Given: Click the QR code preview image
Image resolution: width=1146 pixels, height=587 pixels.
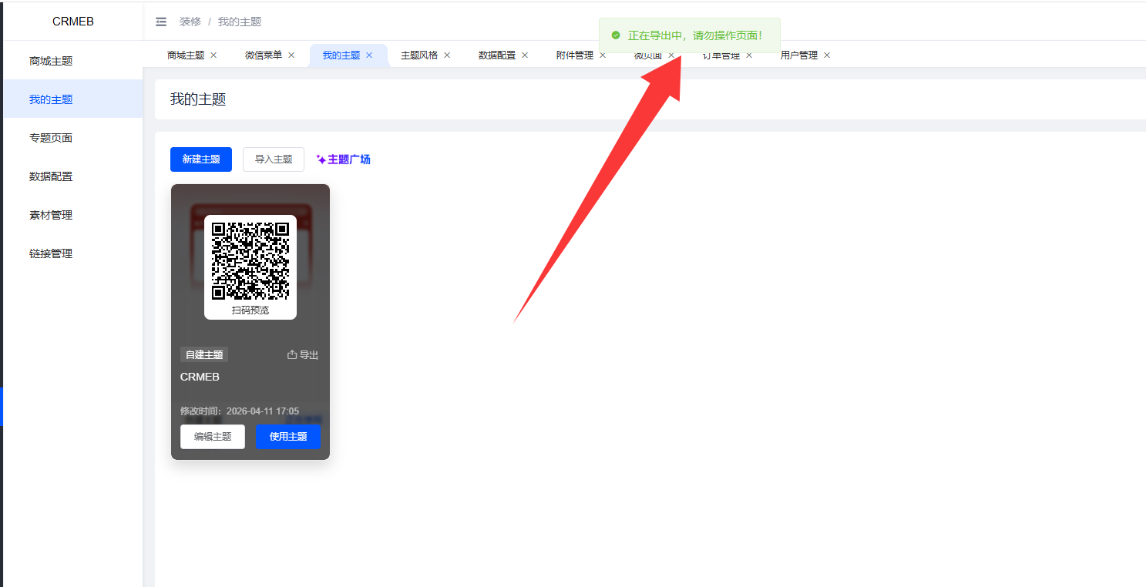Looking at the screenshot, I should point(250,261).
